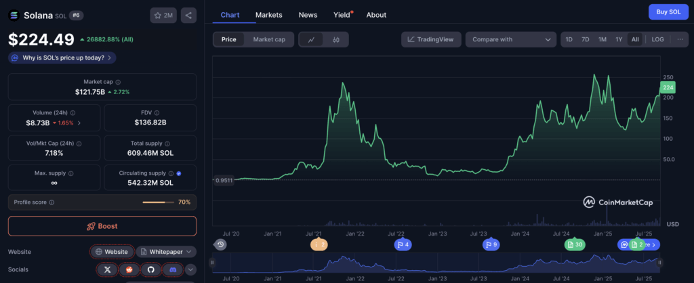The image size is (694, 283).
Task: Click the blue flag marker labeled 9
Action: pos(491,244)
